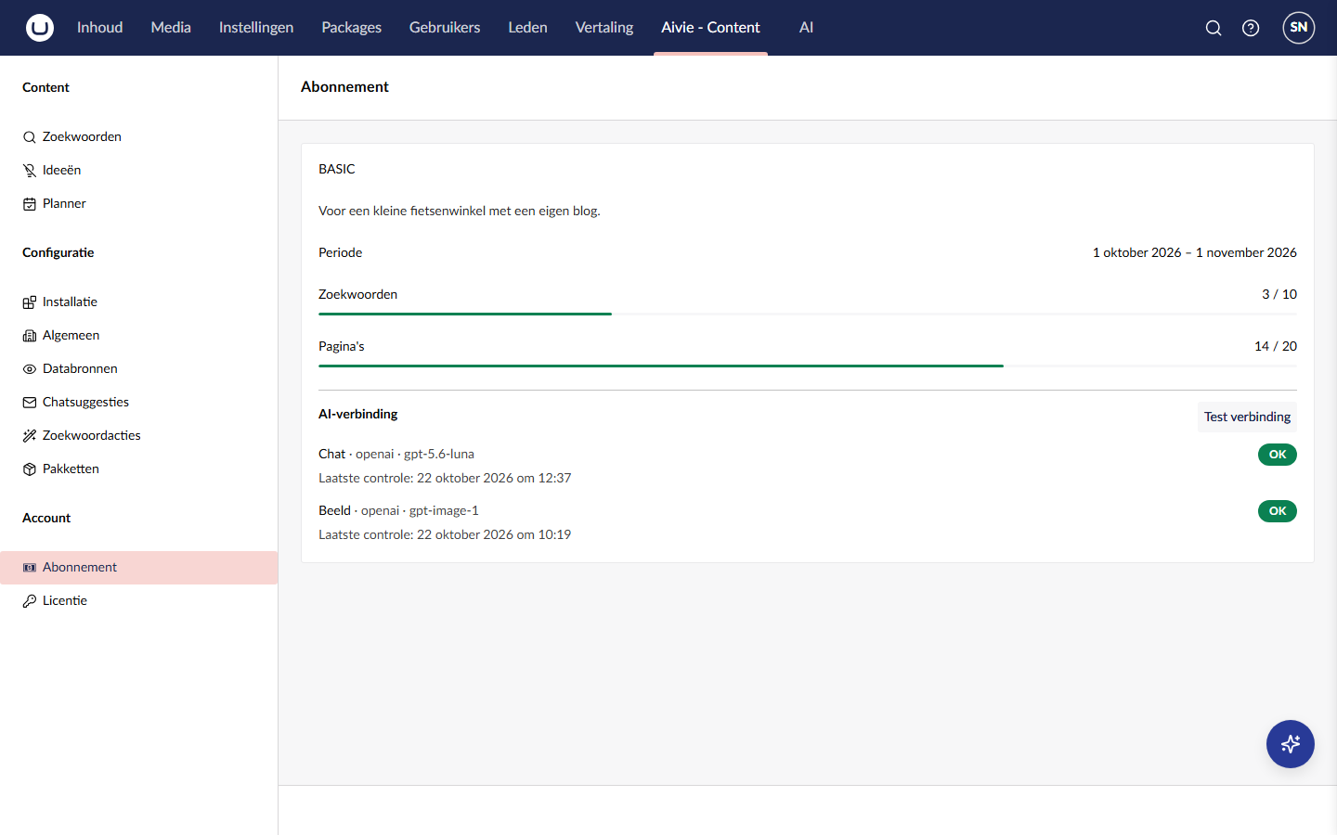Open the Vertaling section

[604, 28]
